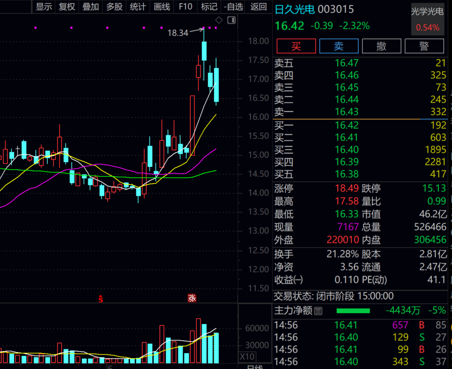Open the 统计 statistics menu
This screenshot has width=452, height=369.
click(138, 7)
